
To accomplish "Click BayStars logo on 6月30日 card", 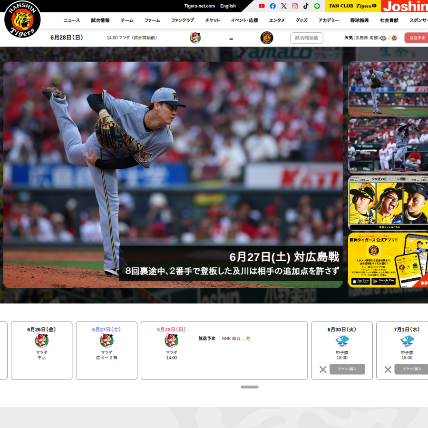I will (342, 340).
